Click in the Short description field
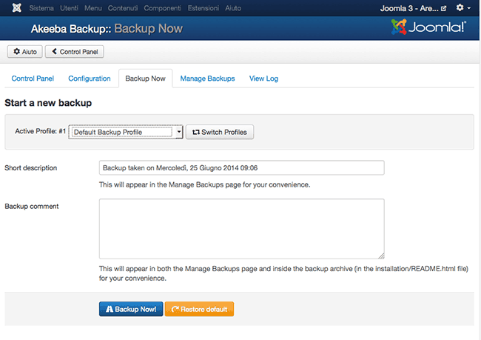This screenshot has height=340, width=481. coord(241,168)
